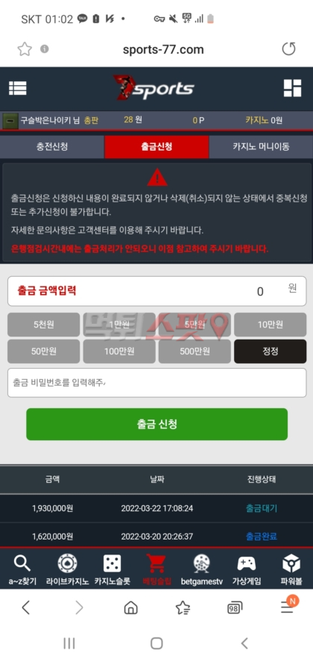Reload the page with refresh icon
This screenshot has width=313, height=662.
tap(288, 49)
